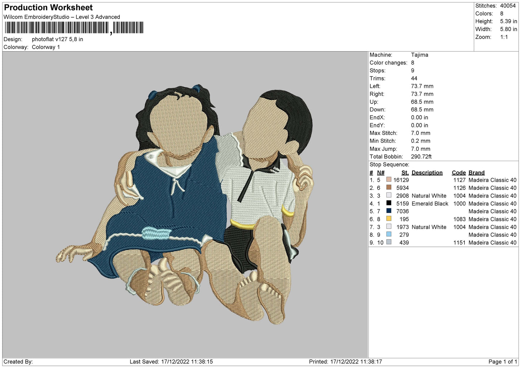Click stitch count '16129' in stop 1
The height and width of the screenshot is (368, 521).
pyautogui.click(x=401, y=180)
